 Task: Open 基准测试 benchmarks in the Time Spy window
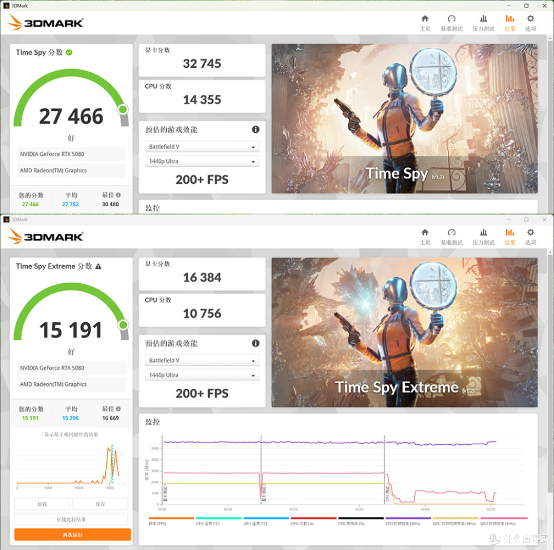click(x=451, y=23)
